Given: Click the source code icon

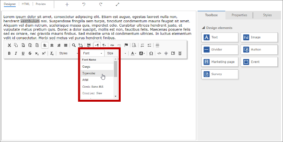Looking at the screenshot, I should click(x=159, y=53).
